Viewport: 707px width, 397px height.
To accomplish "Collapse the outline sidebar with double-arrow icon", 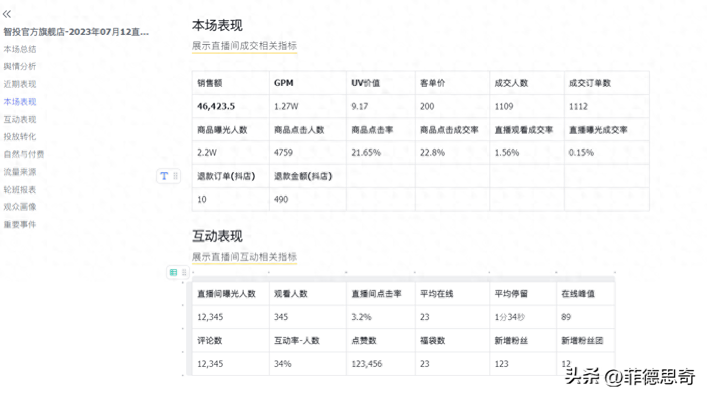I will point(7,15).
